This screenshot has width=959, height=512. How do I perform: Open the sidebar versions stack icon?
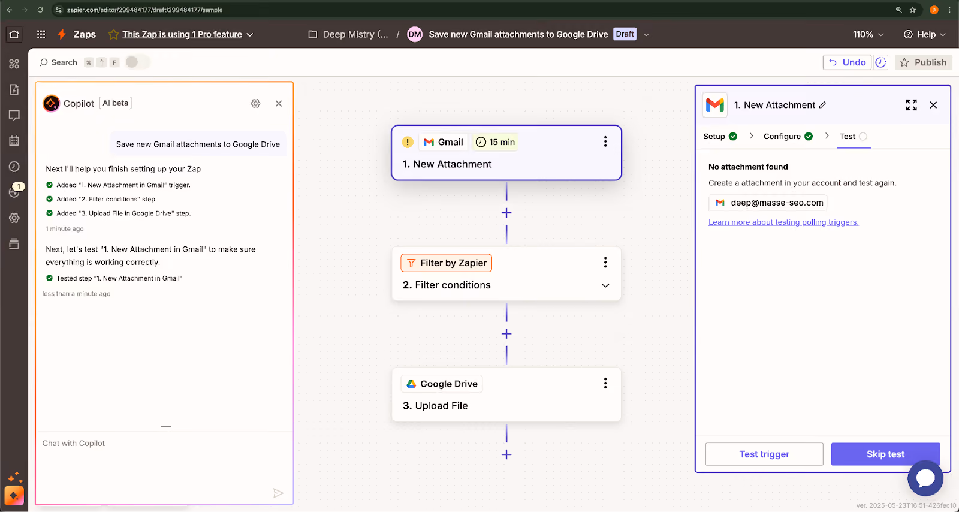tap(14, 244)
